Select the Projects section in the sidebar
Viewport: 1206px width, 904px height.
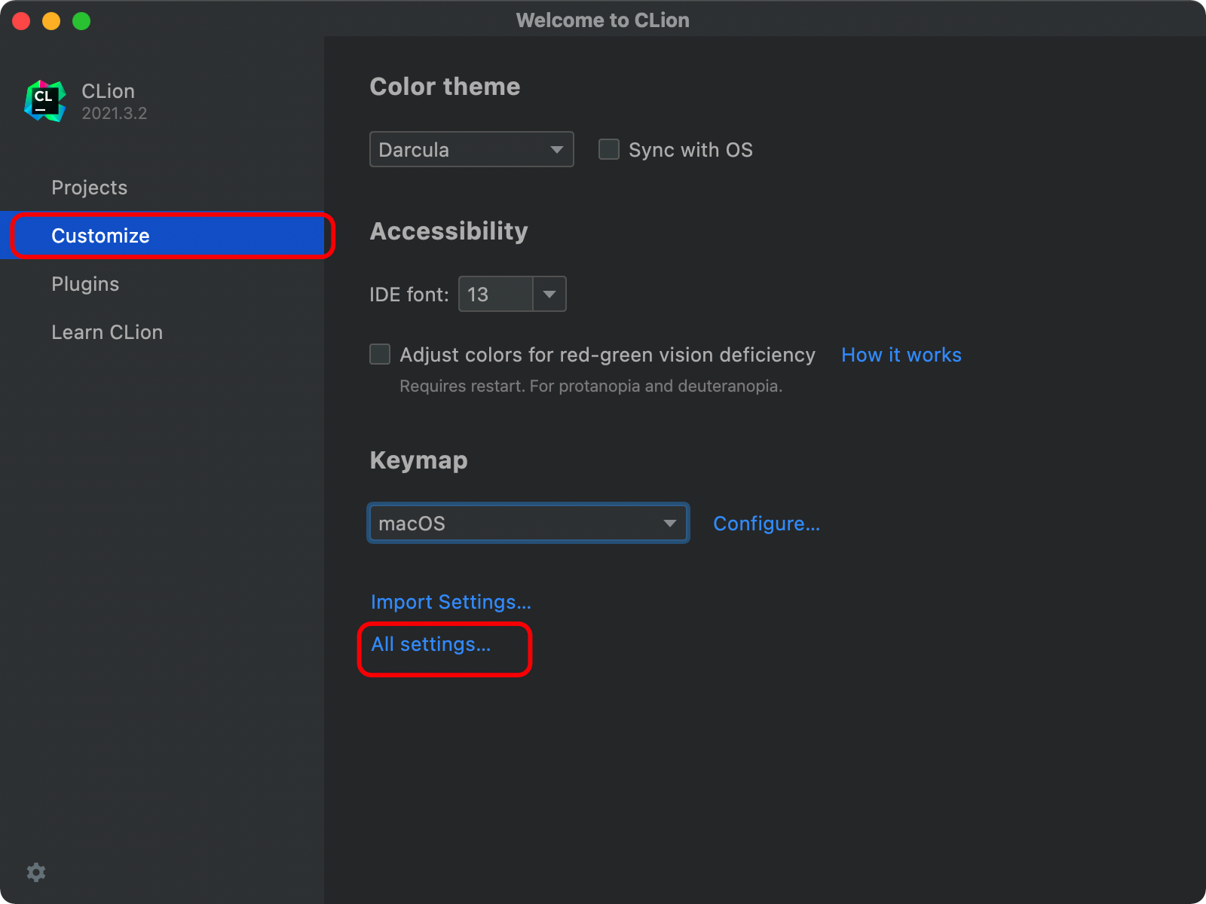point(89,187)
